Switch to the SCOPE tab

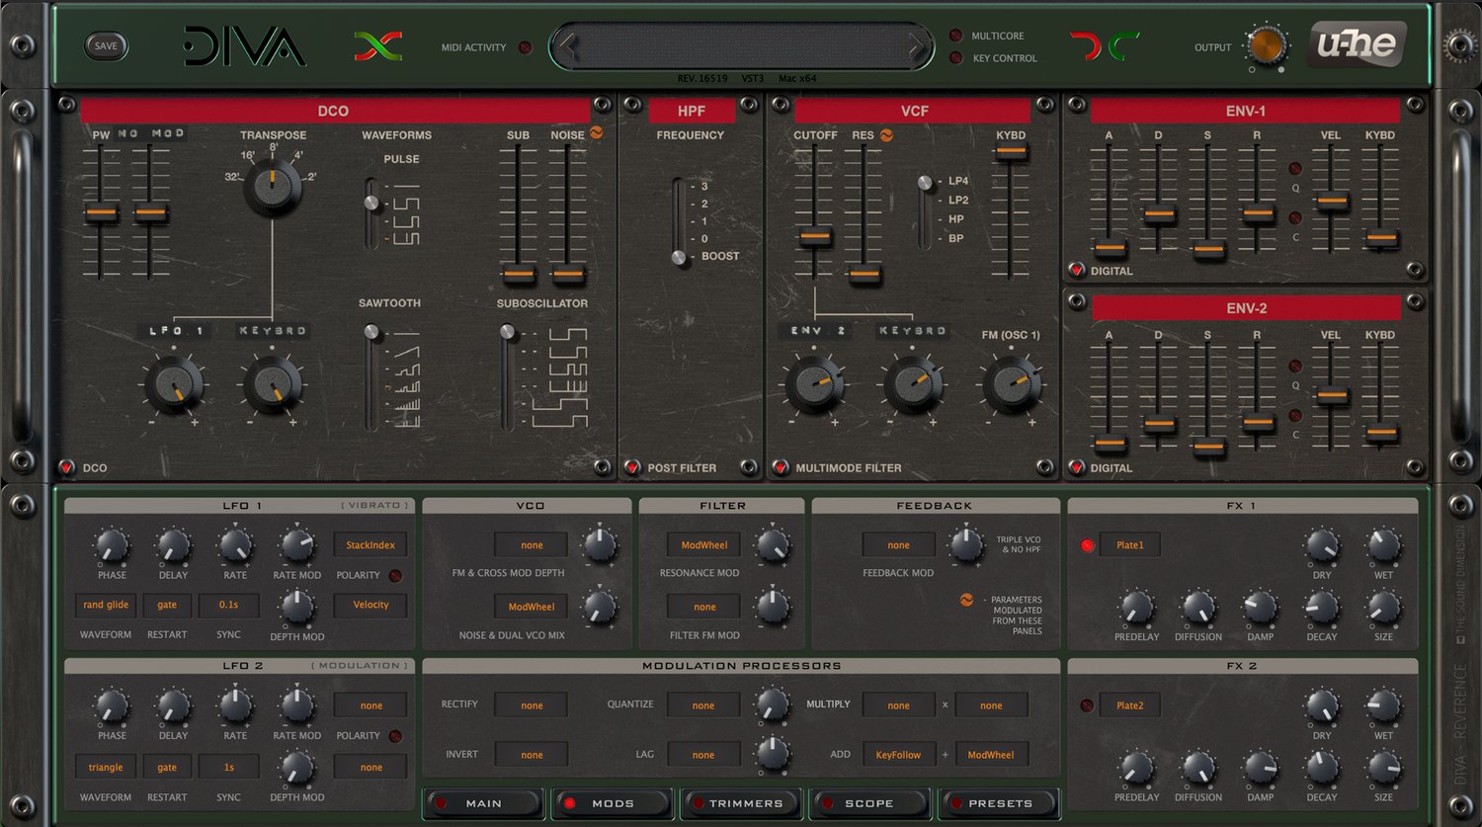coord(868,803)
